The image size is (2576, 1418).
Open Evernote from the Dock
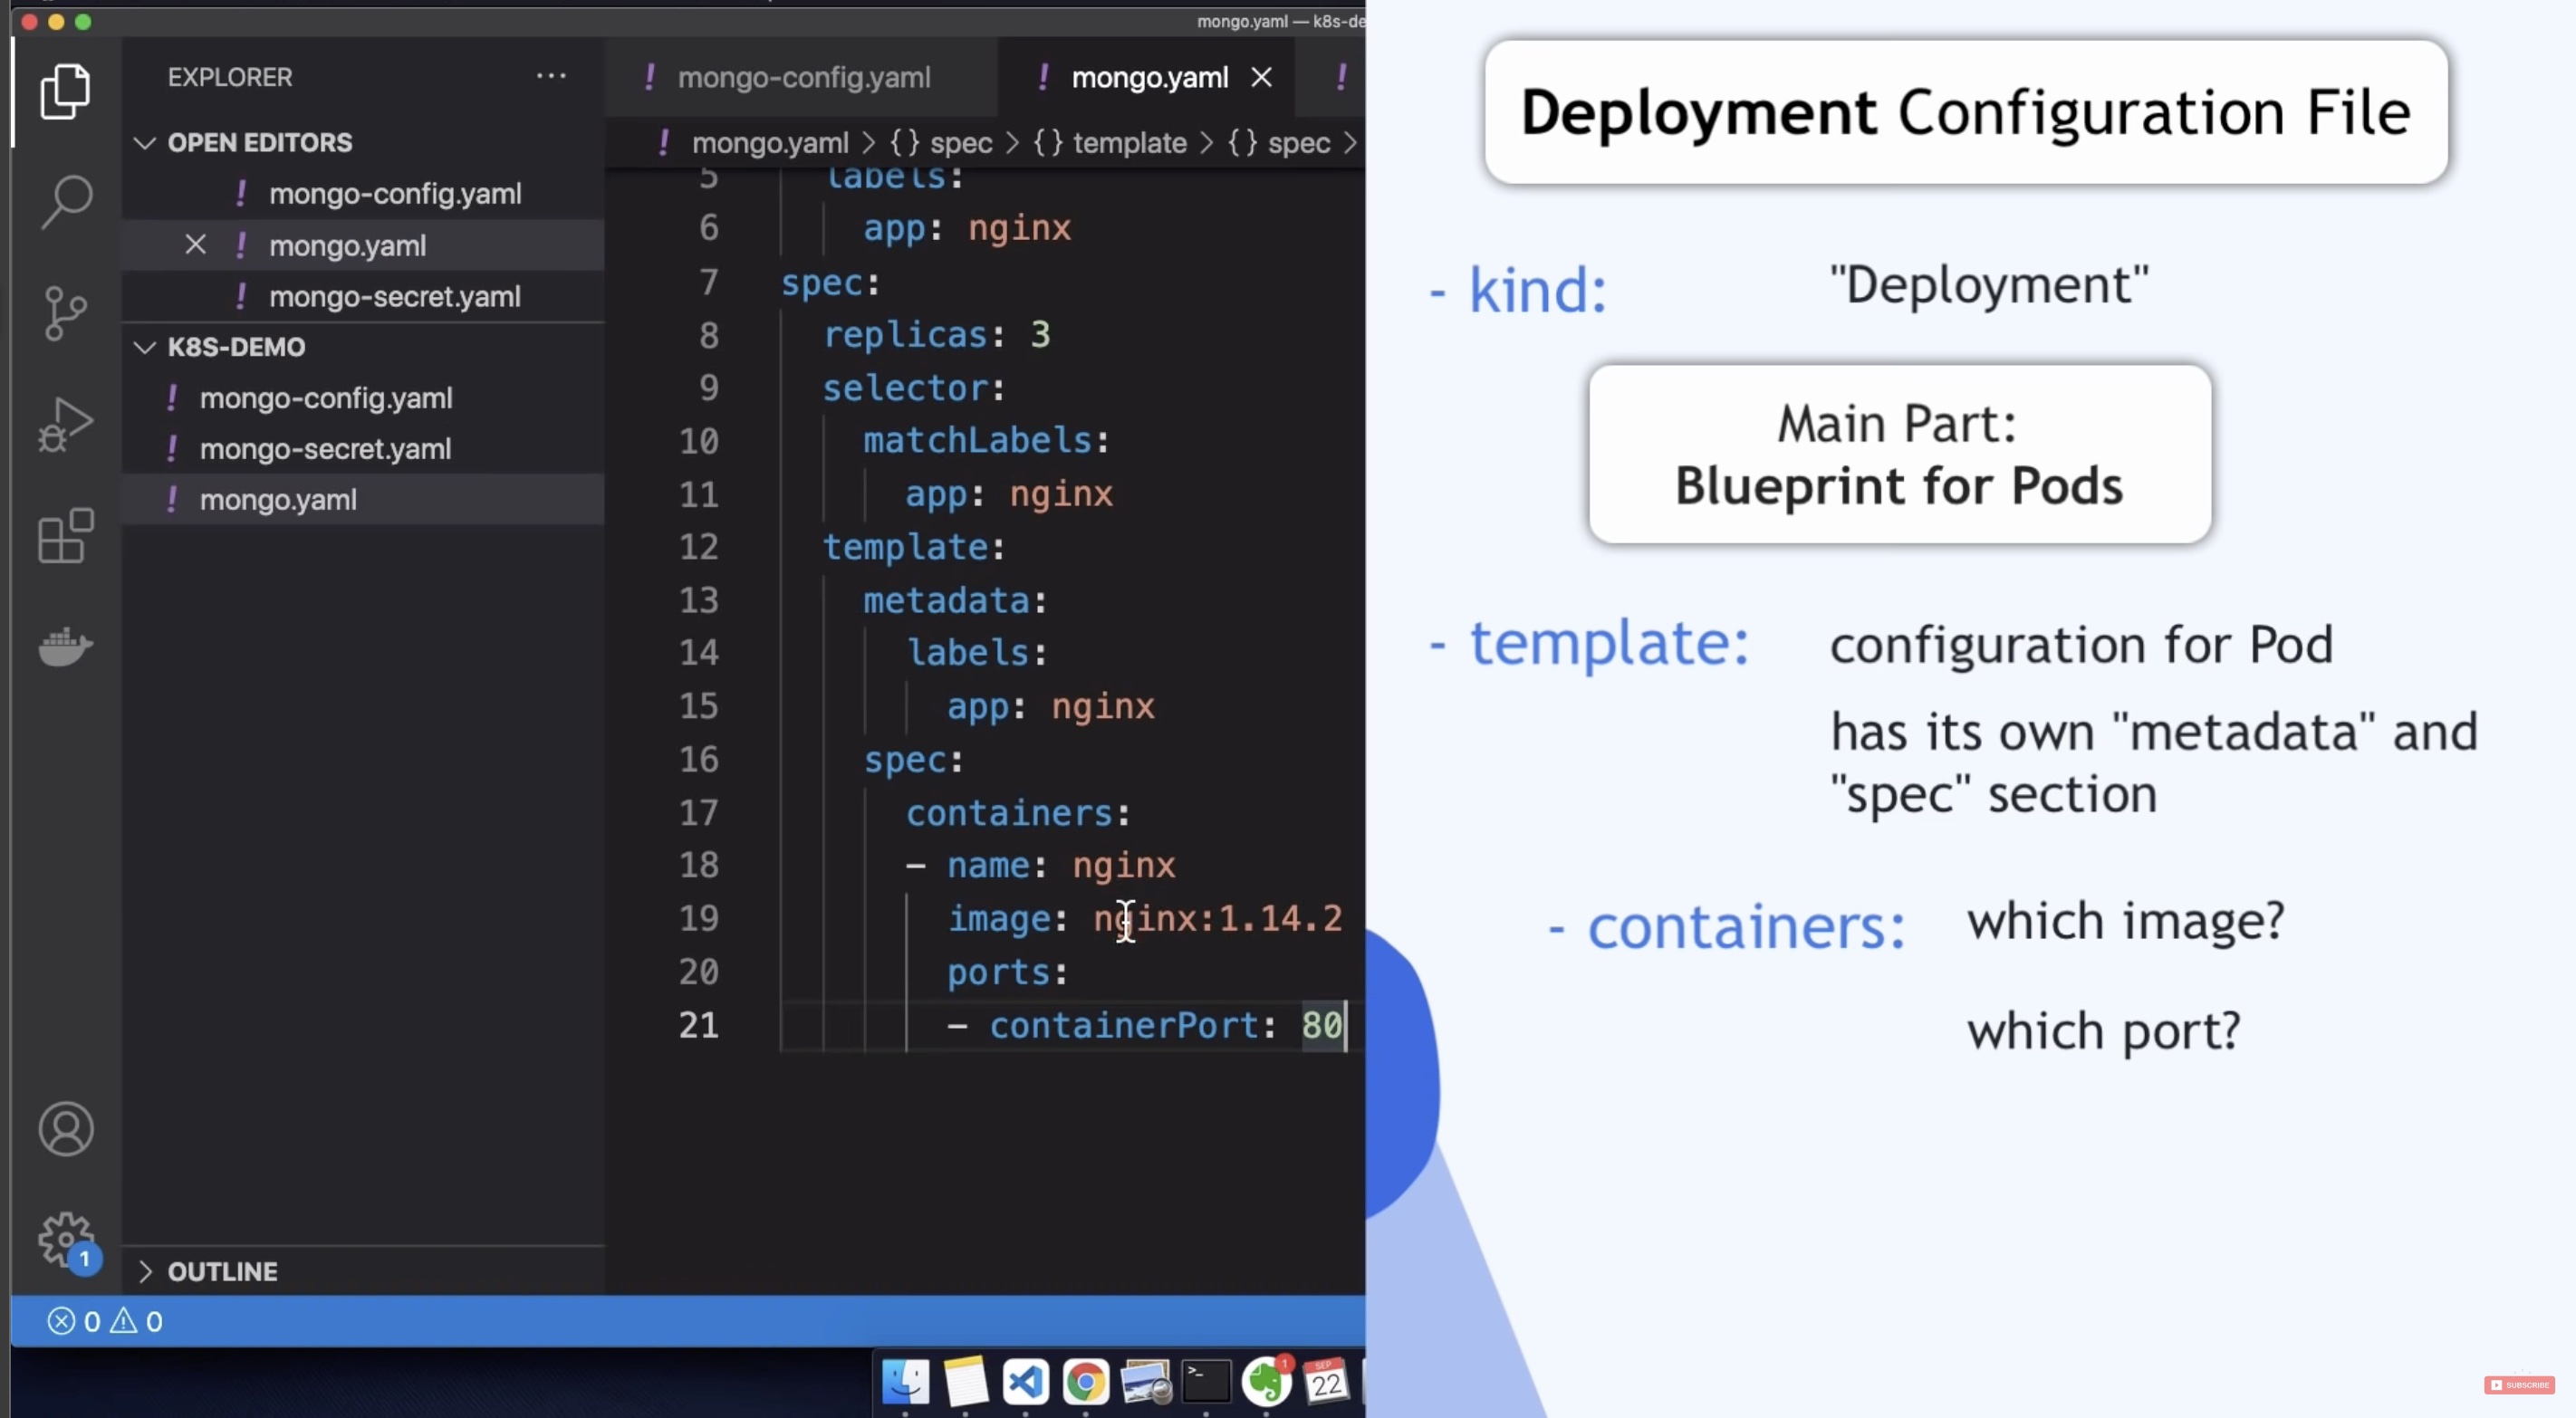click(1266, 1382)
